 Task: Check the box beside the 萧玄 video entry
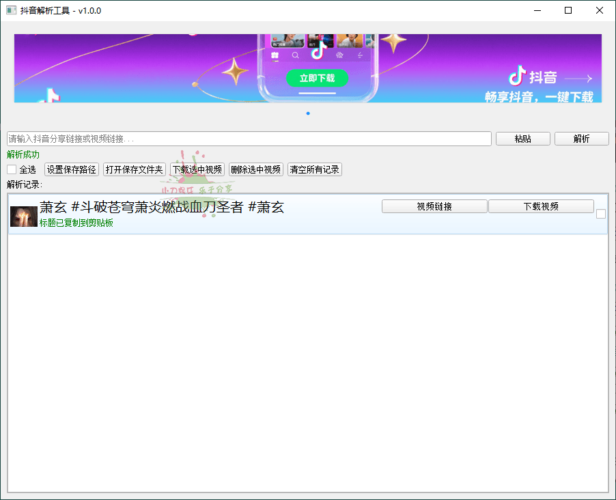pyautogui.click(x=601, y=214)
